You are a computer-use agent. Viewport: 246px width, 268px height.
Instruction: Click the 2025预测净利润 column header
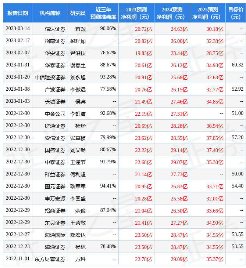tap(208, 13)
